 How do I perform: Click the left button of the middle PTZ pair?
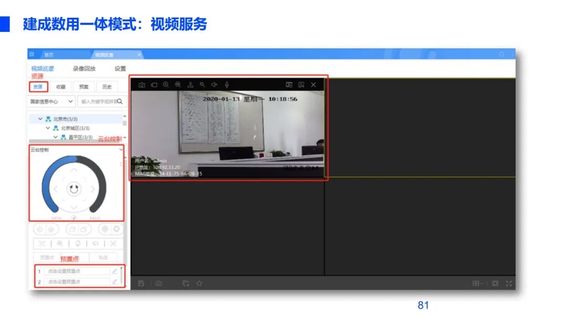[x=72, y=229]
